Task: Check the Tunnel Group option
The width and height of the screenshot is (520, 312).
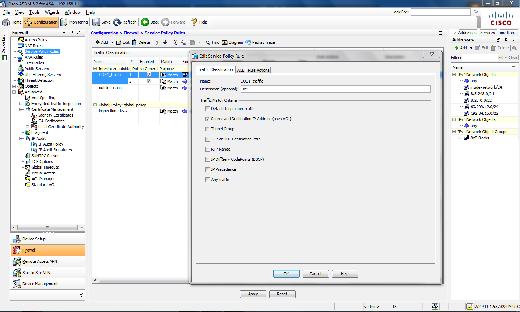Action: click(x=207, y=129)
